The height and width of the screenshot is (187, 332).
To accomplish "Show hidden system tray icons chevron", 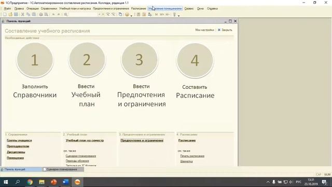I will pos(268,182).
